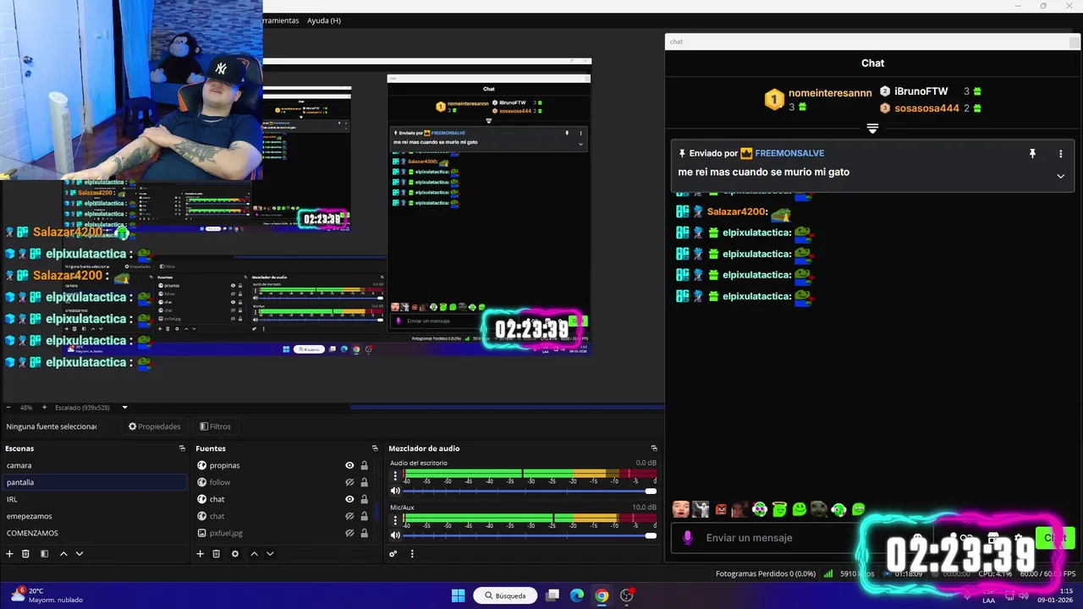Add a new source in Fuentes panel

click(x=200, y=554)
